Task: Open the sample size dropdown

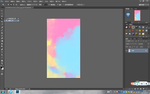Action: click(x=32, y=5)
